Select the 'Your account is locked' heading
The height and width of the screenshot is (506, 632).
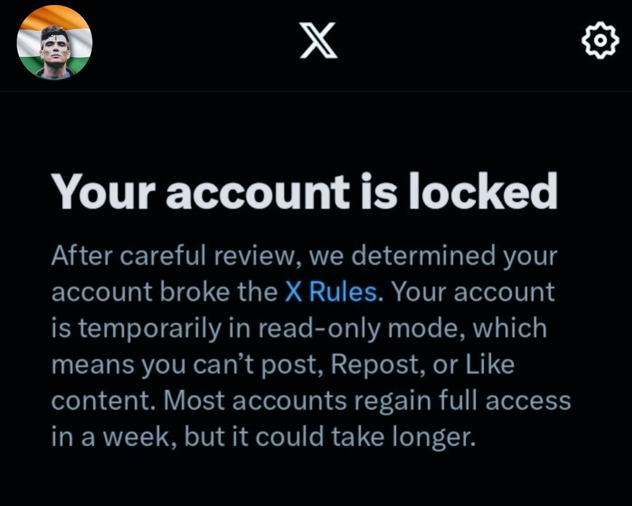click(304, 192)
